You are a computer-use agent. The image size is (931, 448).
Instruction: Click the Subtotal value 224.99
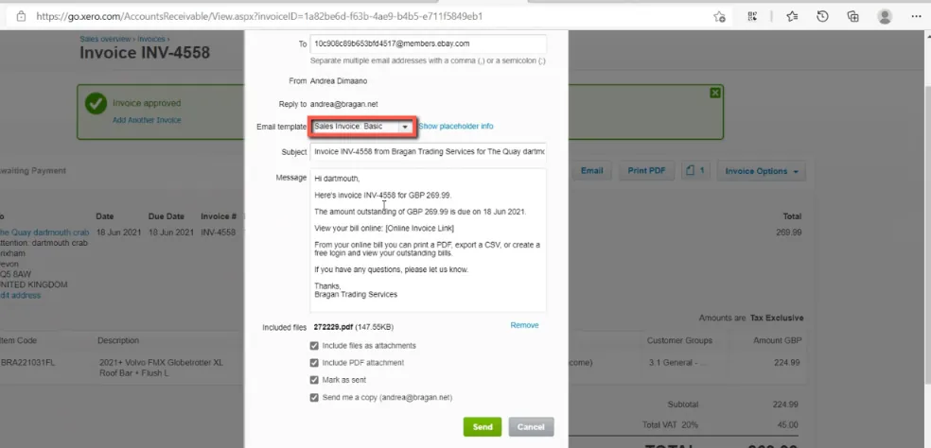pyautogui.click(x=785, y=405)
